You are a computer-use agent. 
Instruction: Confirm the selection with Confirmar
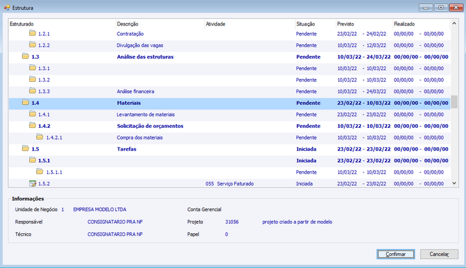[x=396, y=254]
